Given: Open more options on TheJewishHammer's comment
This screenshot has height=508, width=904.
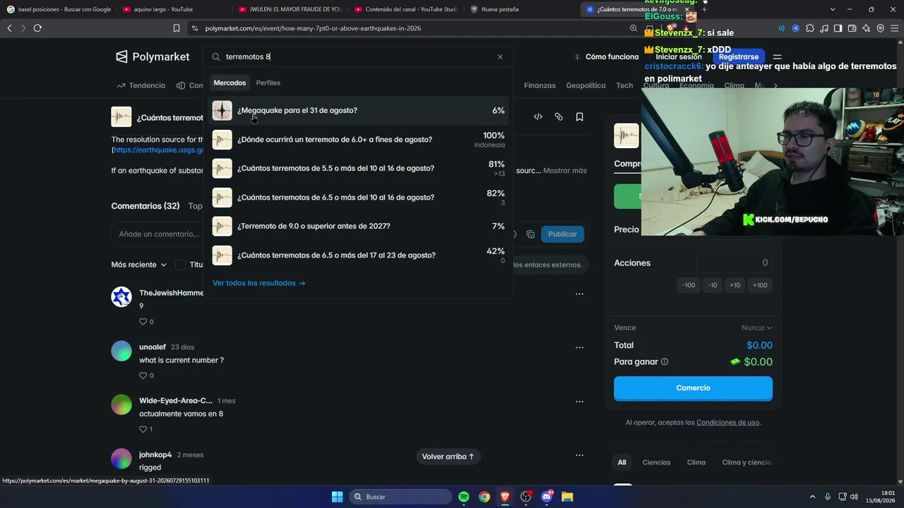Looking at the screenshot, I should 579,294.
